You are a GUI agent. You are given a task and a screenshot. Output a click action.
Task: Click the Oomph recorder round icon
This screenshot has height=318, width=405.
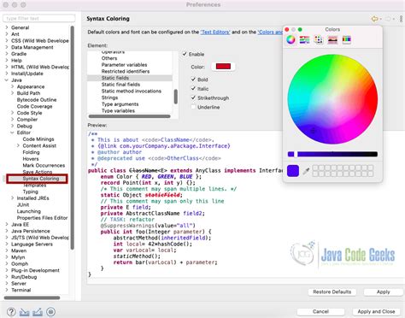coord(50,312)
